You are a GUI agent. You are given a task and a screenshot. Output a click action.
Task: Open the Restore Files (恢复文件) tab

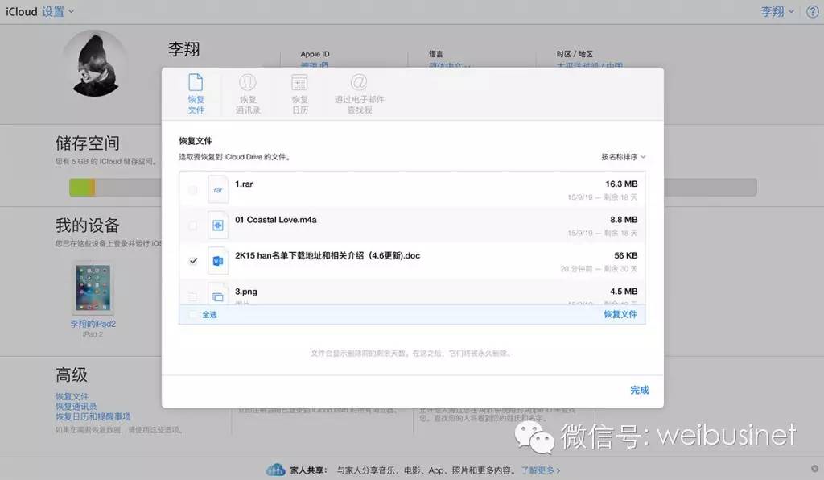coord(196,95)
